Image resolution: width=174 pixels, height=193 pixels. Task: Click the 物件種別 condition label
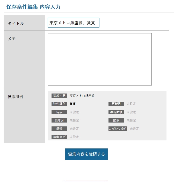coord(59,104)
